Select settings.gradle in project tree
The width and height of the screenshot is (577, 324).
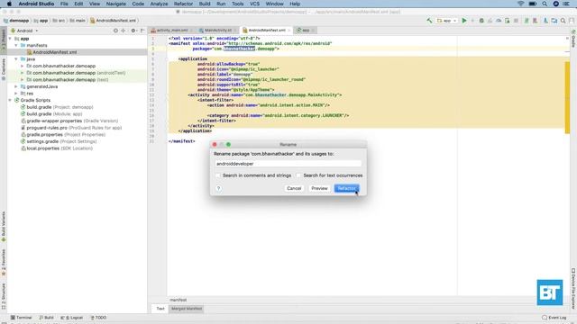(59, 141)
